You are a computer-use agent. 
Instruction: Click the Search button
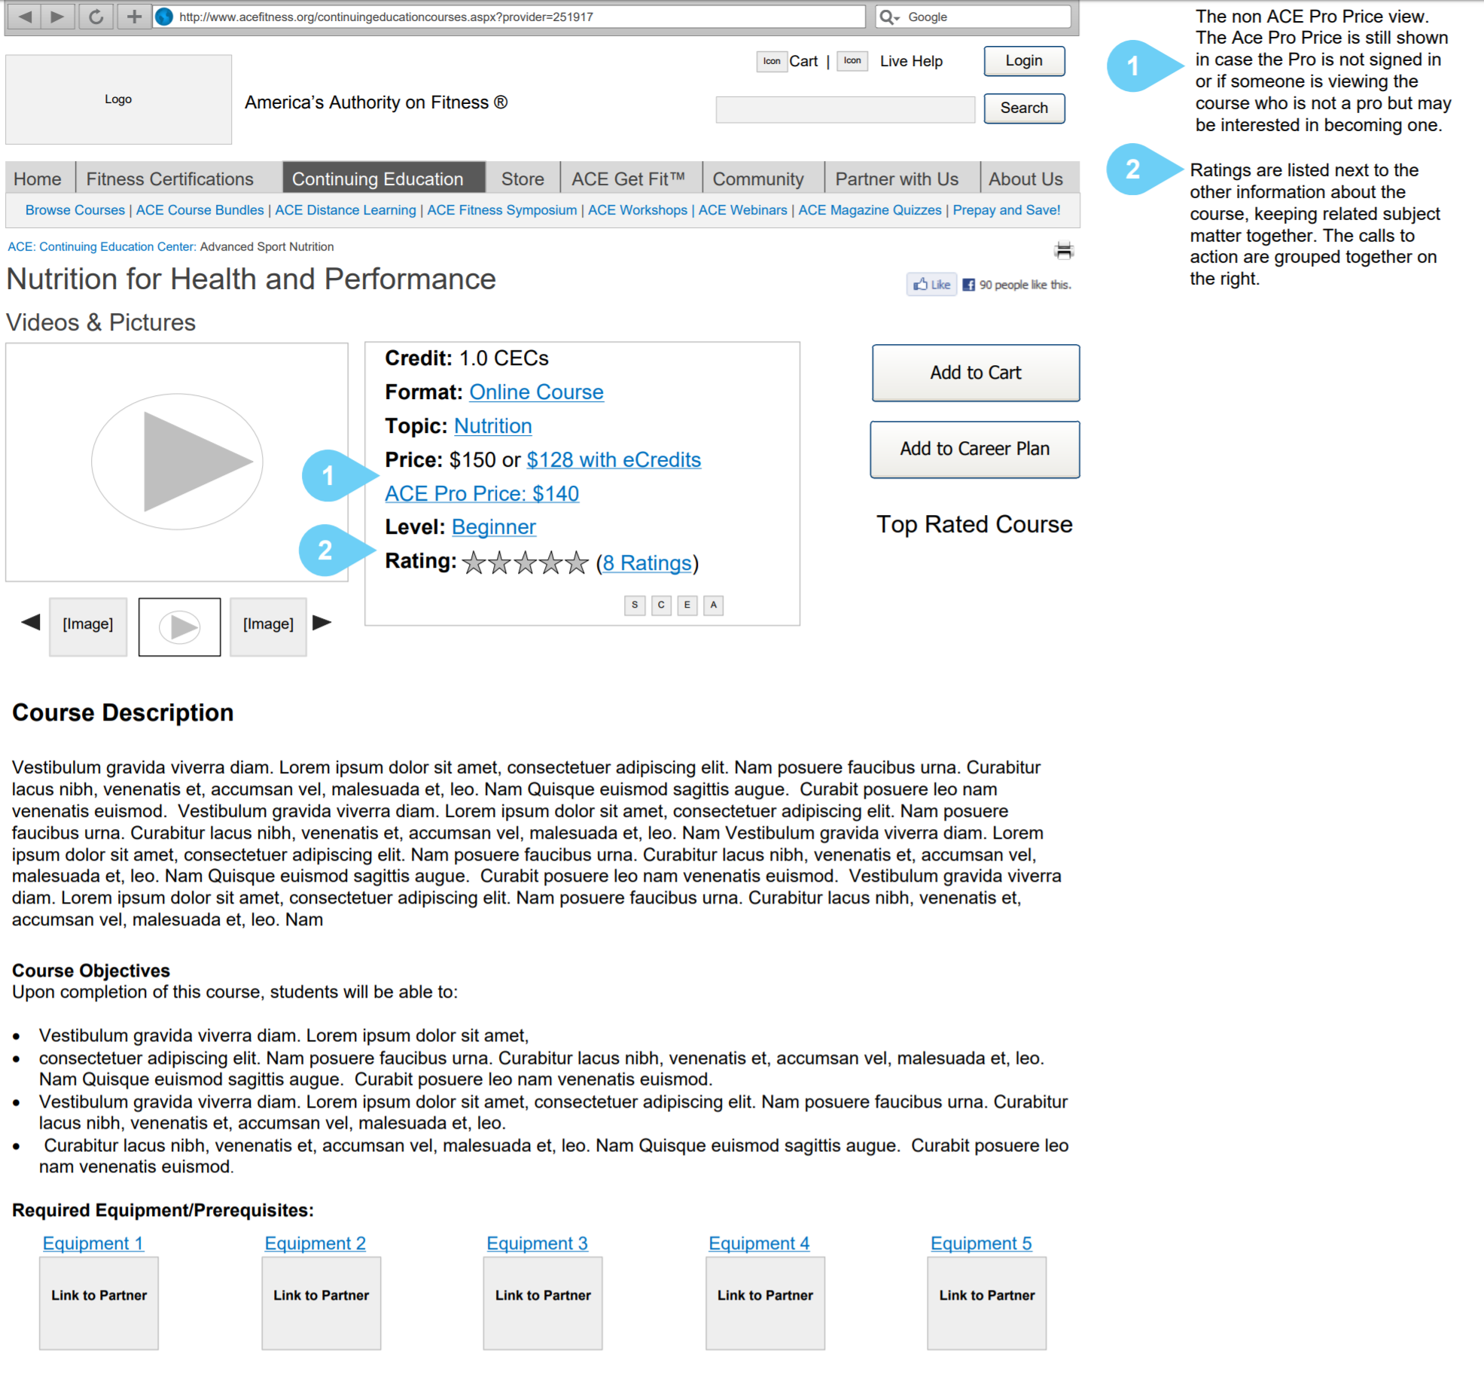point(1024,108)
